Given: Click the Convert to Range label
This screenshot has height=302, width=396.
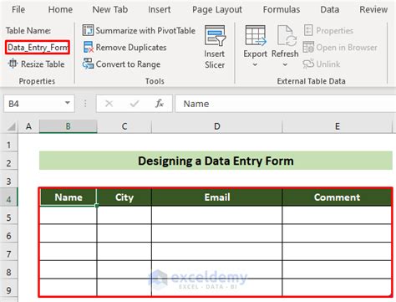Looking at the screenshot, I should [x=128, y=64].
